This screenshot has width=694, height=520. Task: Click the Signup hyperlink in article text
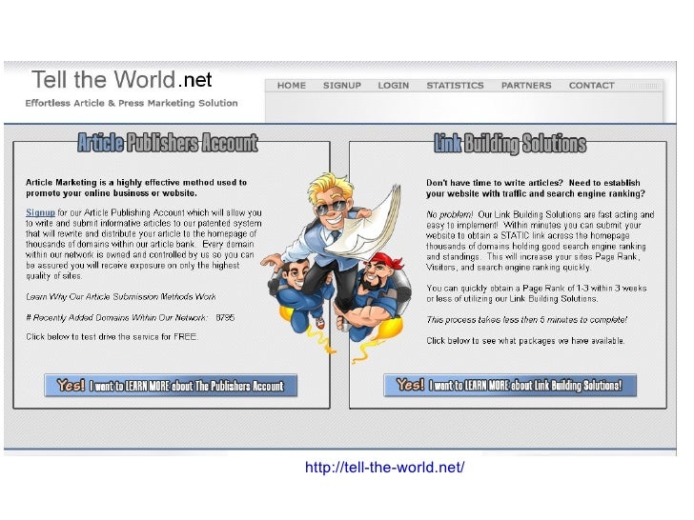40,212
